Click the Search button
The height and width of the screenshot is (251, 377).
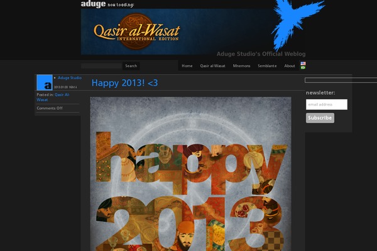pyautogui.click(x=131, y=66)
